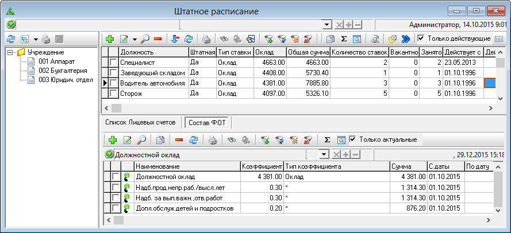The height and width of the screenshot is (233, 511).
Task: Click the lower Sigma sum icon
Action: [328, 140]
